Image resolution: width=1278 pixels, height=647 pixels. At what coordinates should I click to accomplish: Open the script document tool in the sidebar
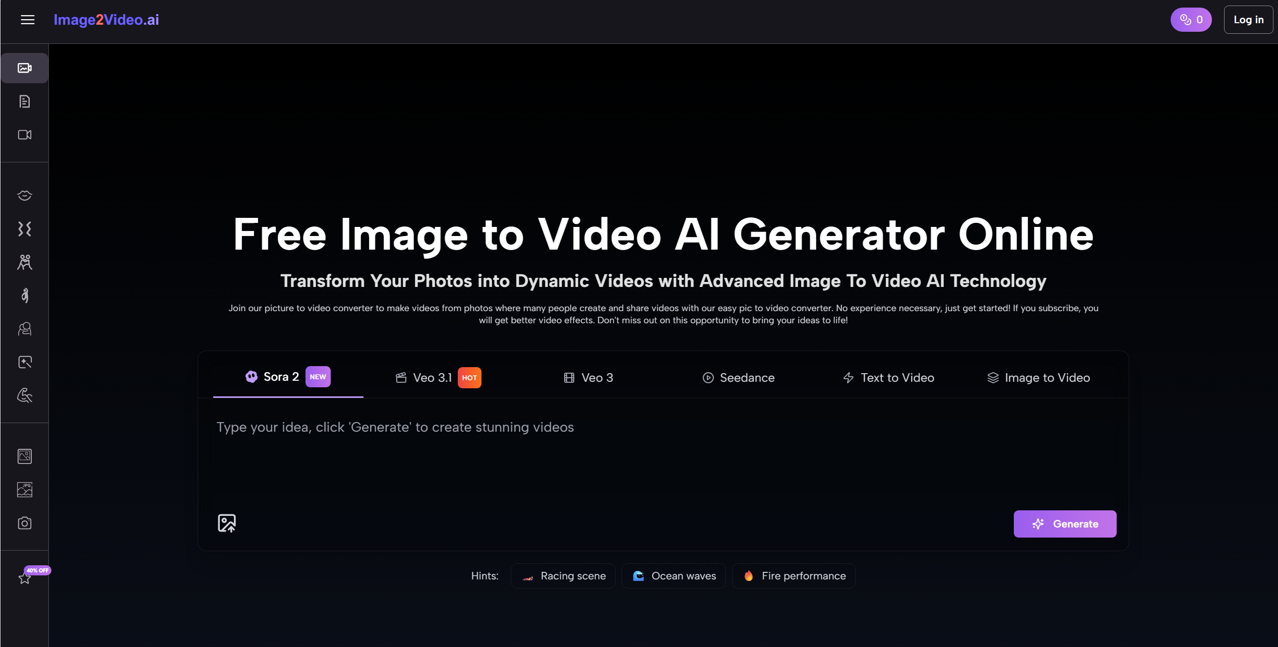pyautogui.click(x=24, y=101)
